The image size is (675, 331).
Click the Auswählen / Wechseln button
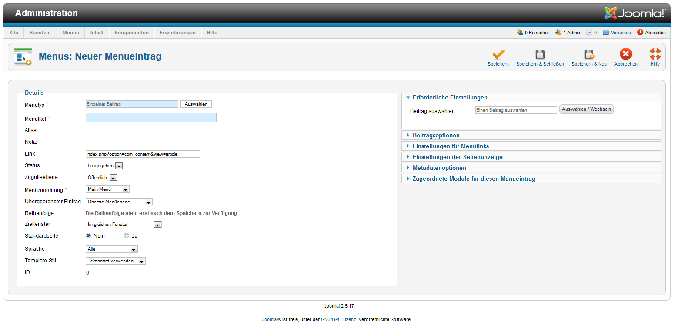pyautogui.click(x=586, y=109)
